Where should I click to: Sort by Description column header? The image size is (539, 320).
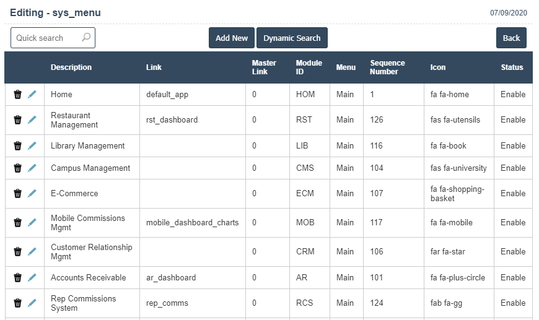click(71, 67)
